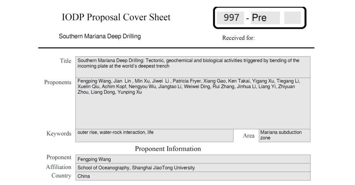Select the proposal type field showing Pre
Screen dimensions: 355x185
[265, 18]
